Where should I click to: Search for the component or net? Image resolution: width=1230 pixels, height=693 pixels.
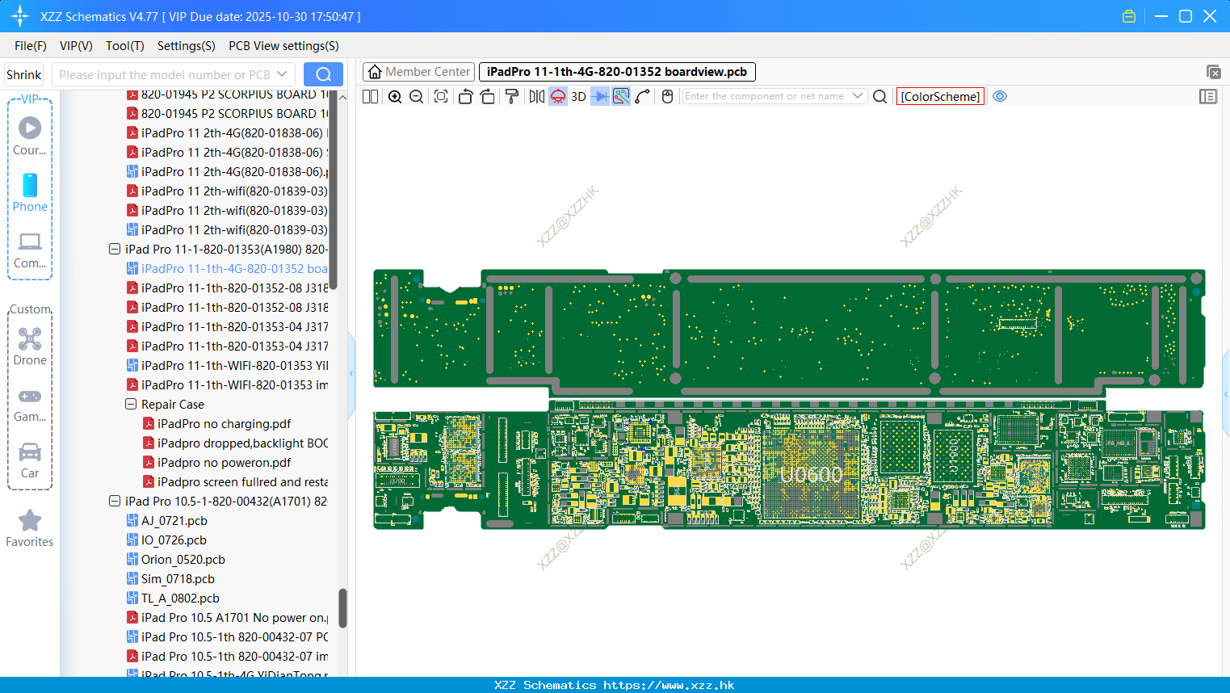coord(880,96)
